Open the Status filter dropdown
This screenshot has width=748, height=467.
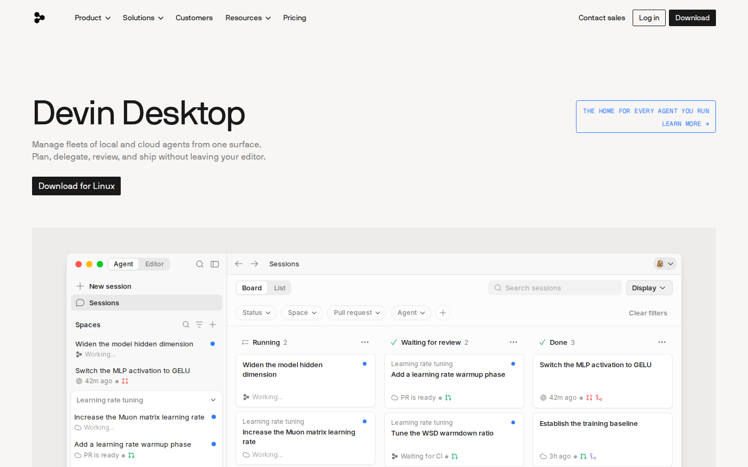256,313
